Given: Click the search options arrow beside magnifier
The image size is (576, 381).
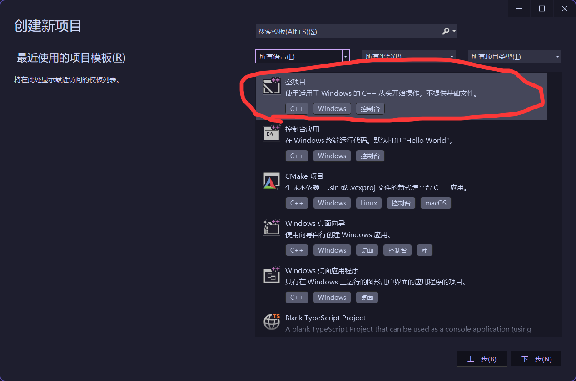Looking at the screenshot, I should [454, 32].
